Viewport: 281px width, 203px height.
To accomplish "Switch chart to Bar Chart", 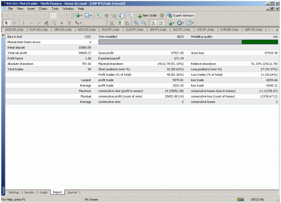I will [x=112, y=23].
